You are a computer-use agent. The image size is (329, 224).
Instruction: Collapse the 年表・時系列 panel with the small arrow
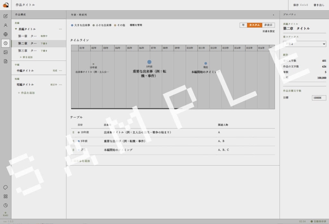pyautogui.click(x=273, y=15)
